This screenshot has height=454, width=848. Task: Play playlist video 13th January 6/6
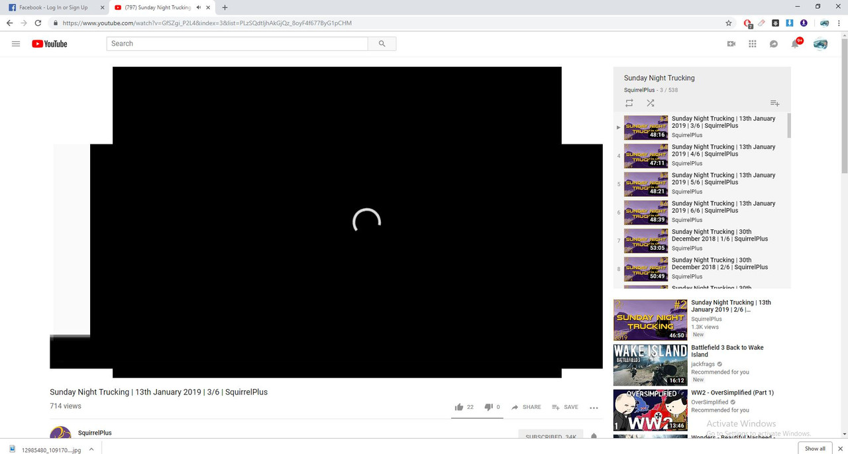point(700,212)
